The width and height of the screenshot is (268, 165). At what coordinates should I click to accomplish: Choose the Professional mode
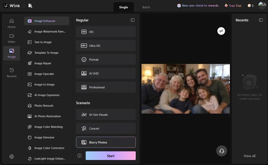pyautogui.click(x=106, y=87)
